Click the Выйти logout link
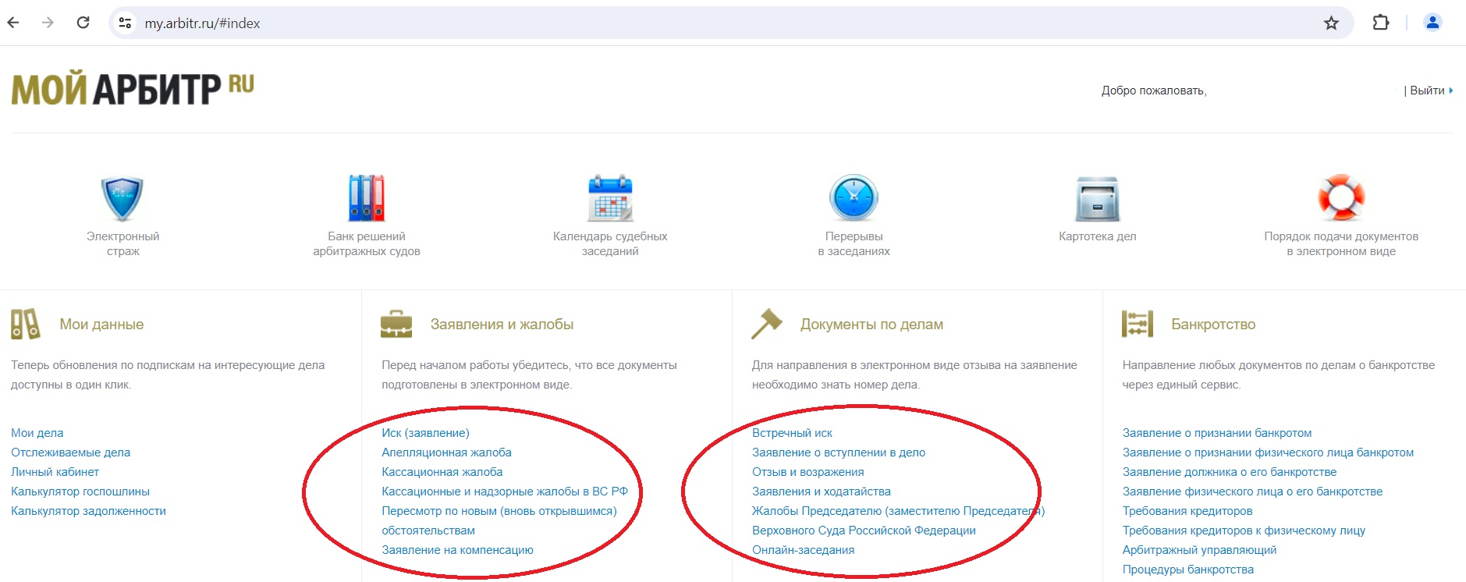The image size is (1466, 582). [1427, 90]
